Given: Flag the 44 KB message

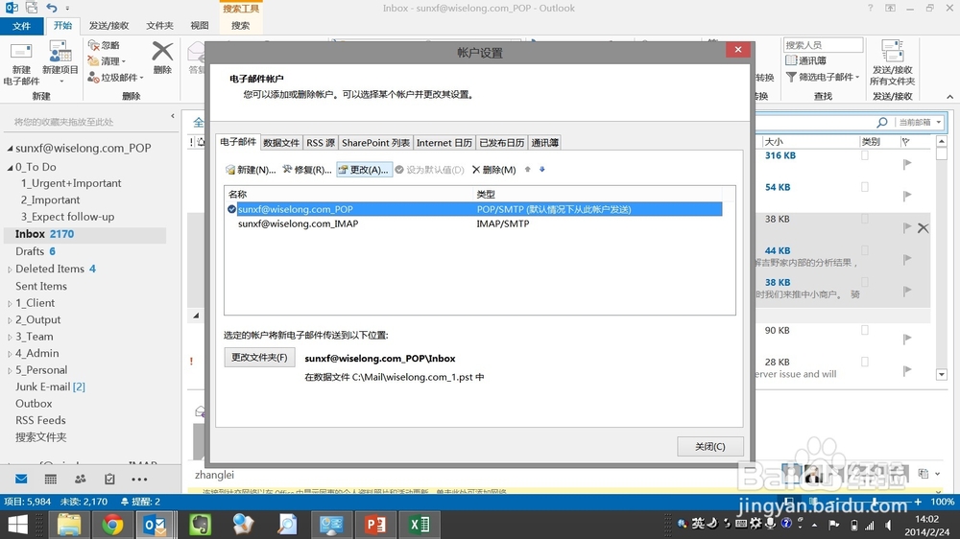Looking at the screenshot, I should pos(907,259).
